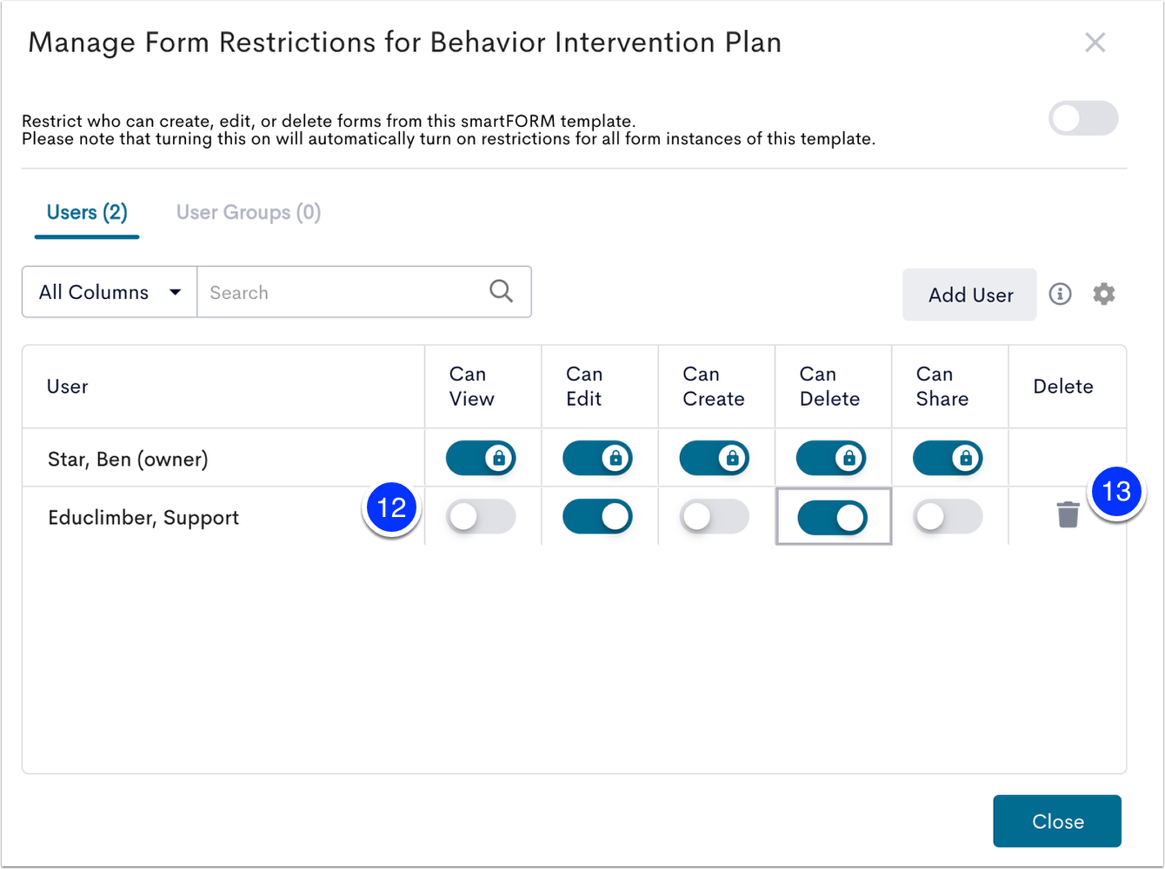Click the locked Can Share toggle for Star, Ben
1165x869 pixels.
pyautogui.click(x=948, y=458)
